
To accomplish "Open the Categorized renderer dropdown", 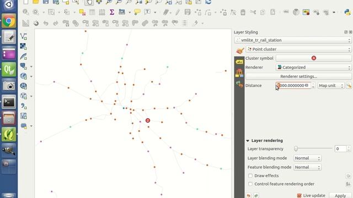I will coord(314,67).
